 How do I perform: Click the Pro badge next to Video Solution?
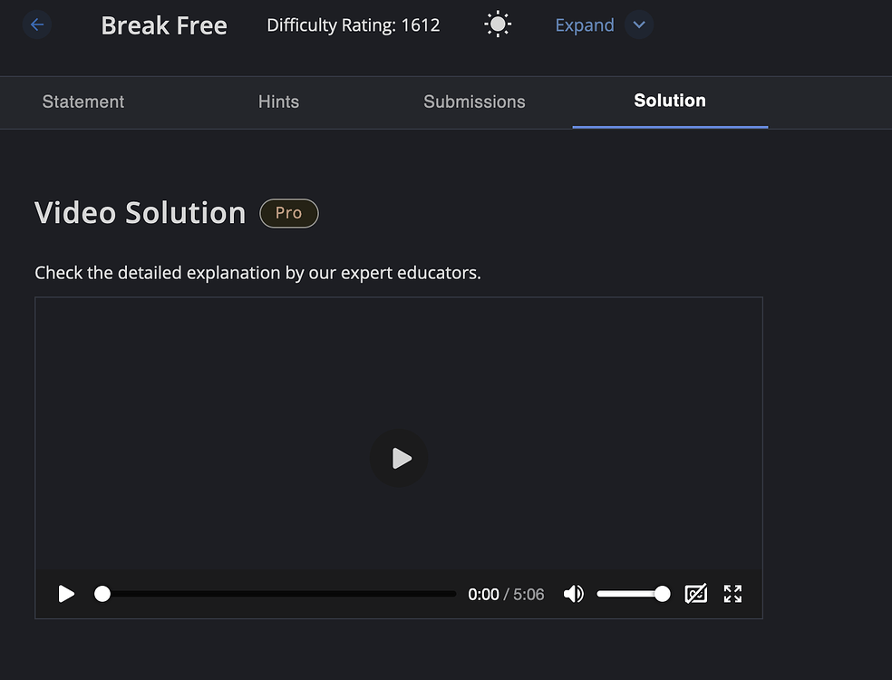[288, 213]
